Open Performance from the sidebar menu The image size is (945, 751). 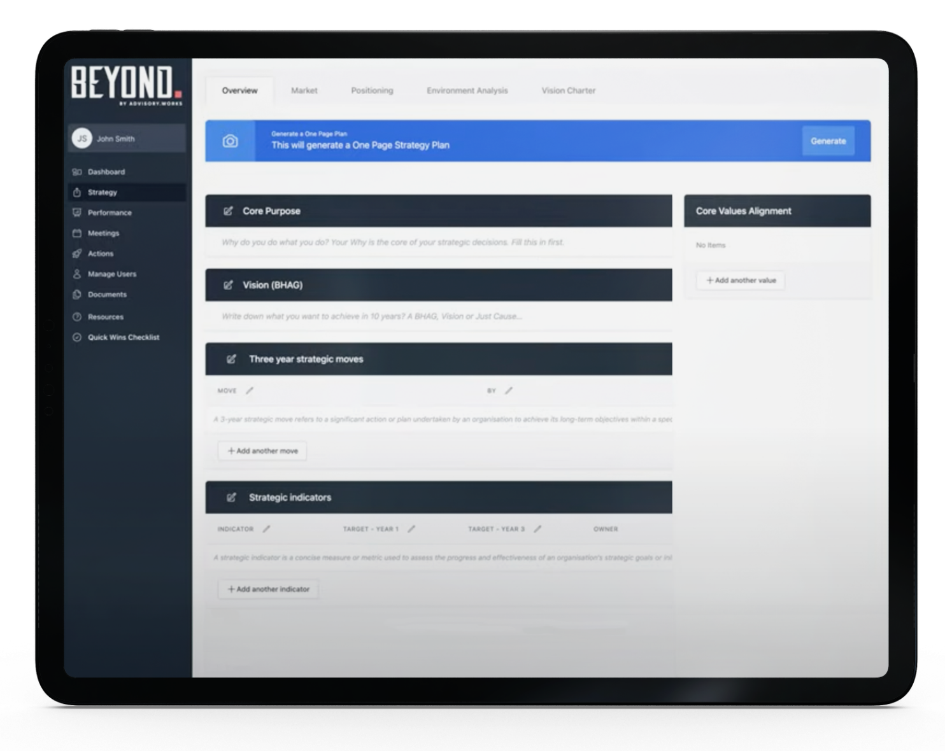tap(127, 213)
